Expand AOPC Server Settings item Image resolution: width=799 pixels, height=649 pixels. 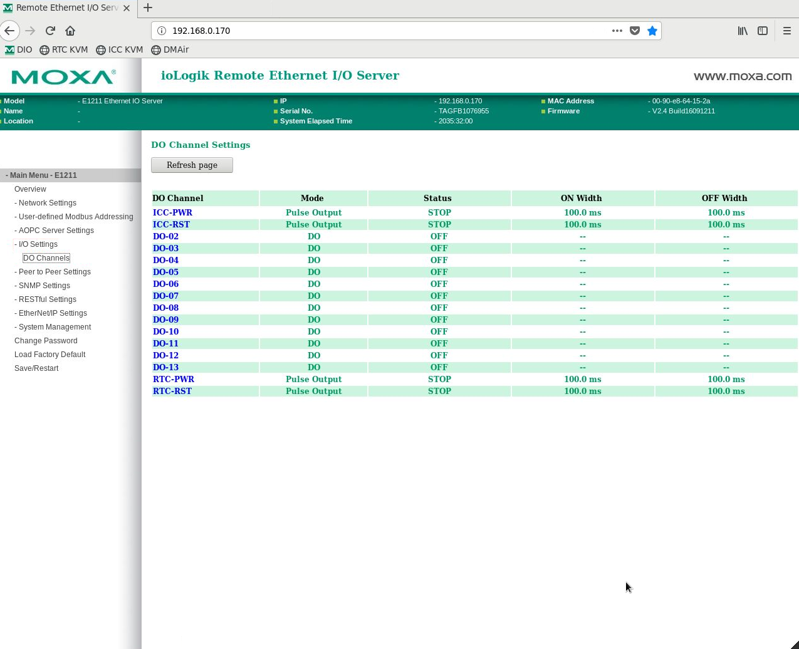point(56,231)
